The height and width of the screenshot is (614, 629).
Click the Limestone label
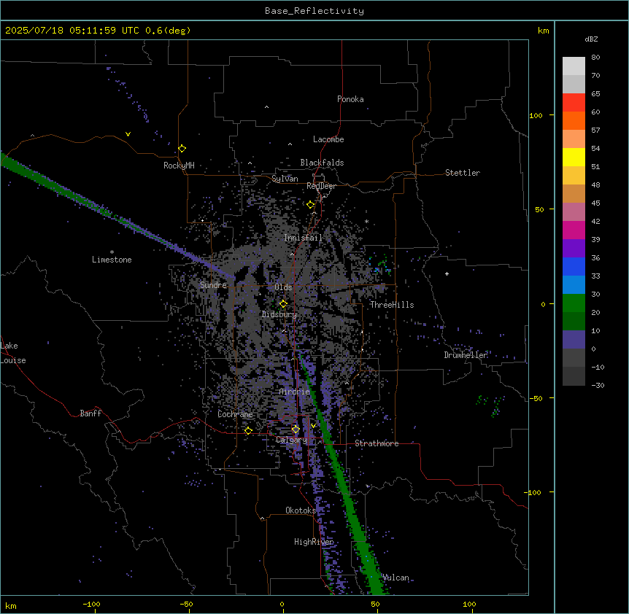click(112, 260)
